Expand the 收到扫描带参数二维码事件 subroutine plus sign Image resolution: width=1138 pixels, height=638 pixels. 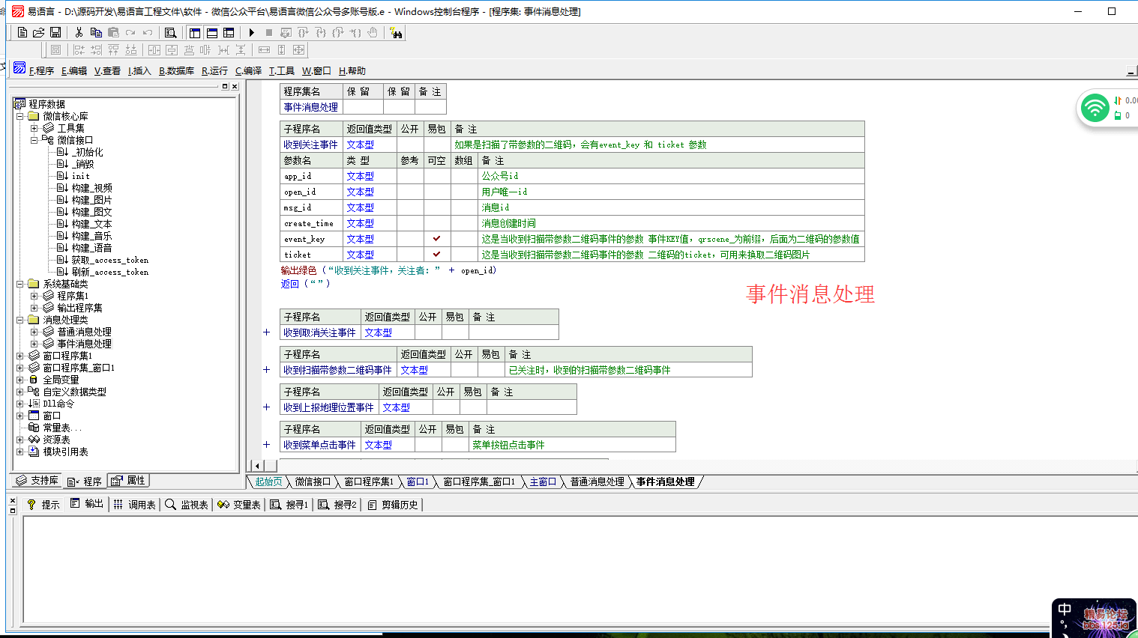[266, 369]
